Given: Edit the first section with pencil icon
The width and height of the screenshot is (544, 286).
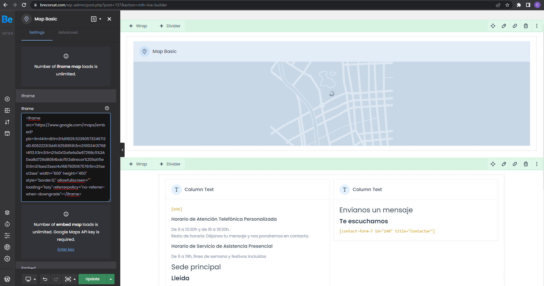Looking at the screenshot, I should [x=504, y=26].
